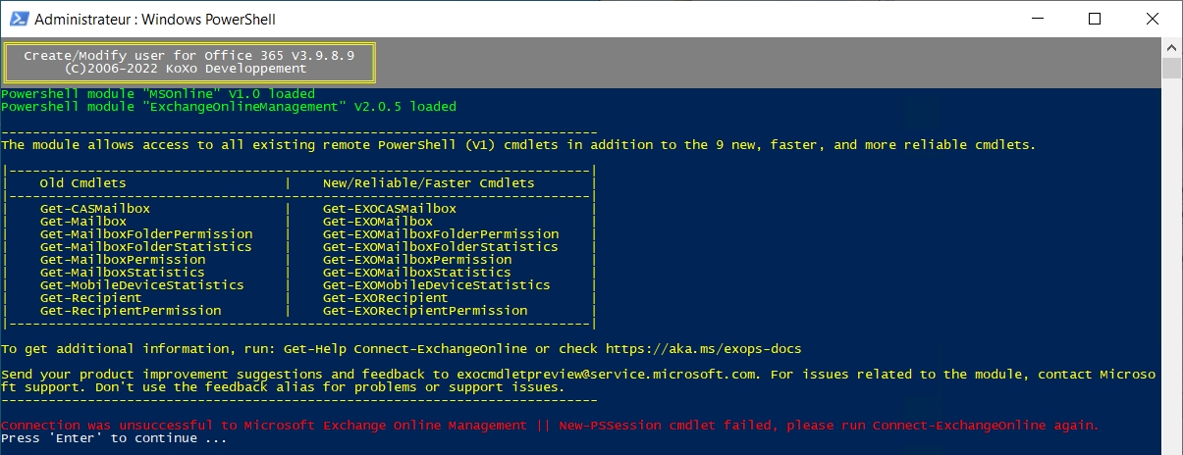Click the Get-CASMailbox cmdlet entry
This screenshot has width=1183, height=455.
point(95,209)
